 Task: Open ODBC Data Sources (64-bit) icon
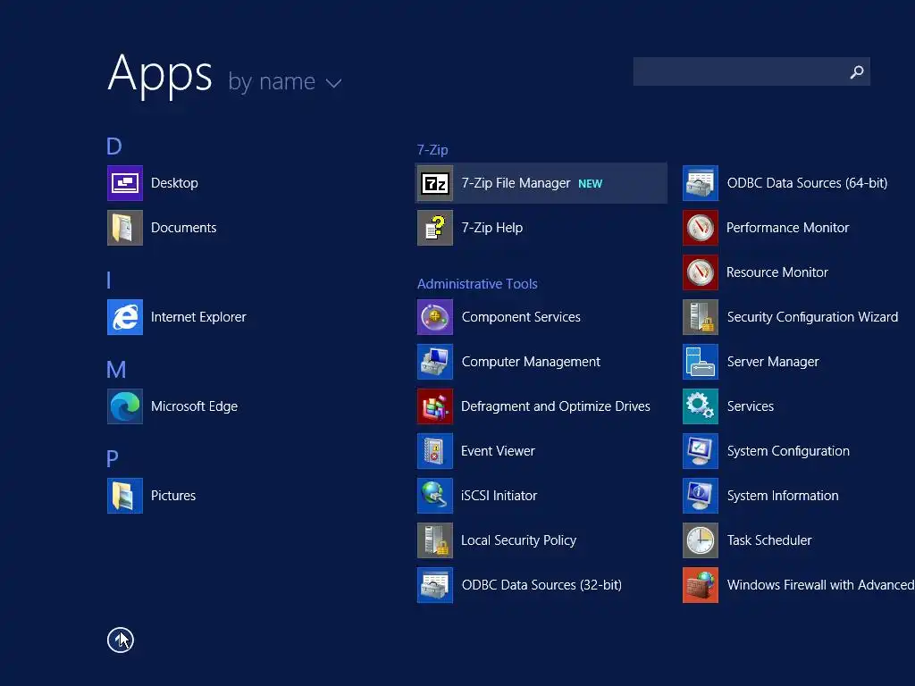coord(701,183)
